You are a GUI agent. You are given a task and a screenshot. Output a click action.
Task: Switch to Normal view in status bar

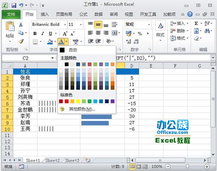point(132,167)
